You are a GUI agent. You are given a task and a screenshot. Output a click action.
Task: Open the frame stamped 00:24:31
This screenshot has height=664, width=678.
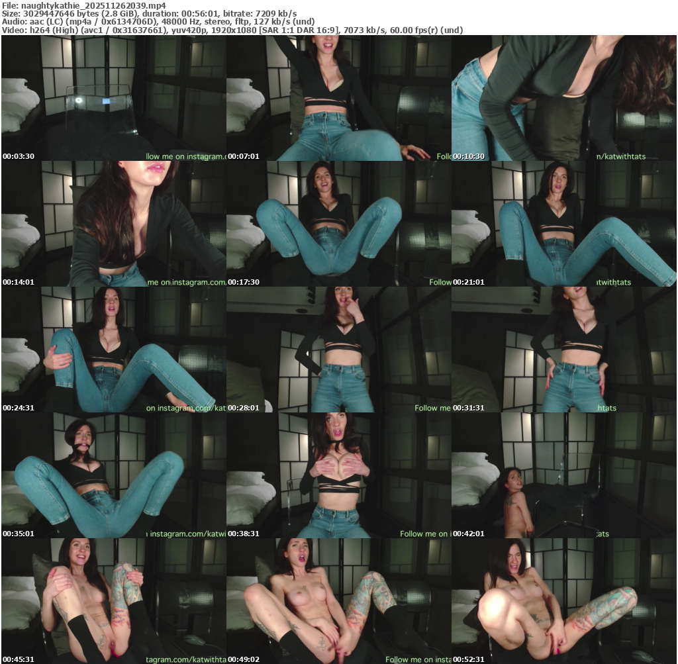[114, 350]
